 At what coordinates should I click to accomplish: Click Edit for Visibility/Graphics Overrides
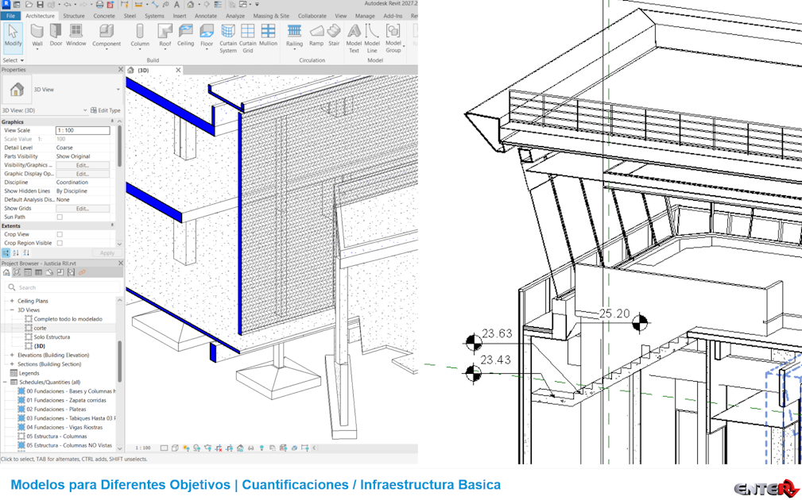(x=83, y=165)
